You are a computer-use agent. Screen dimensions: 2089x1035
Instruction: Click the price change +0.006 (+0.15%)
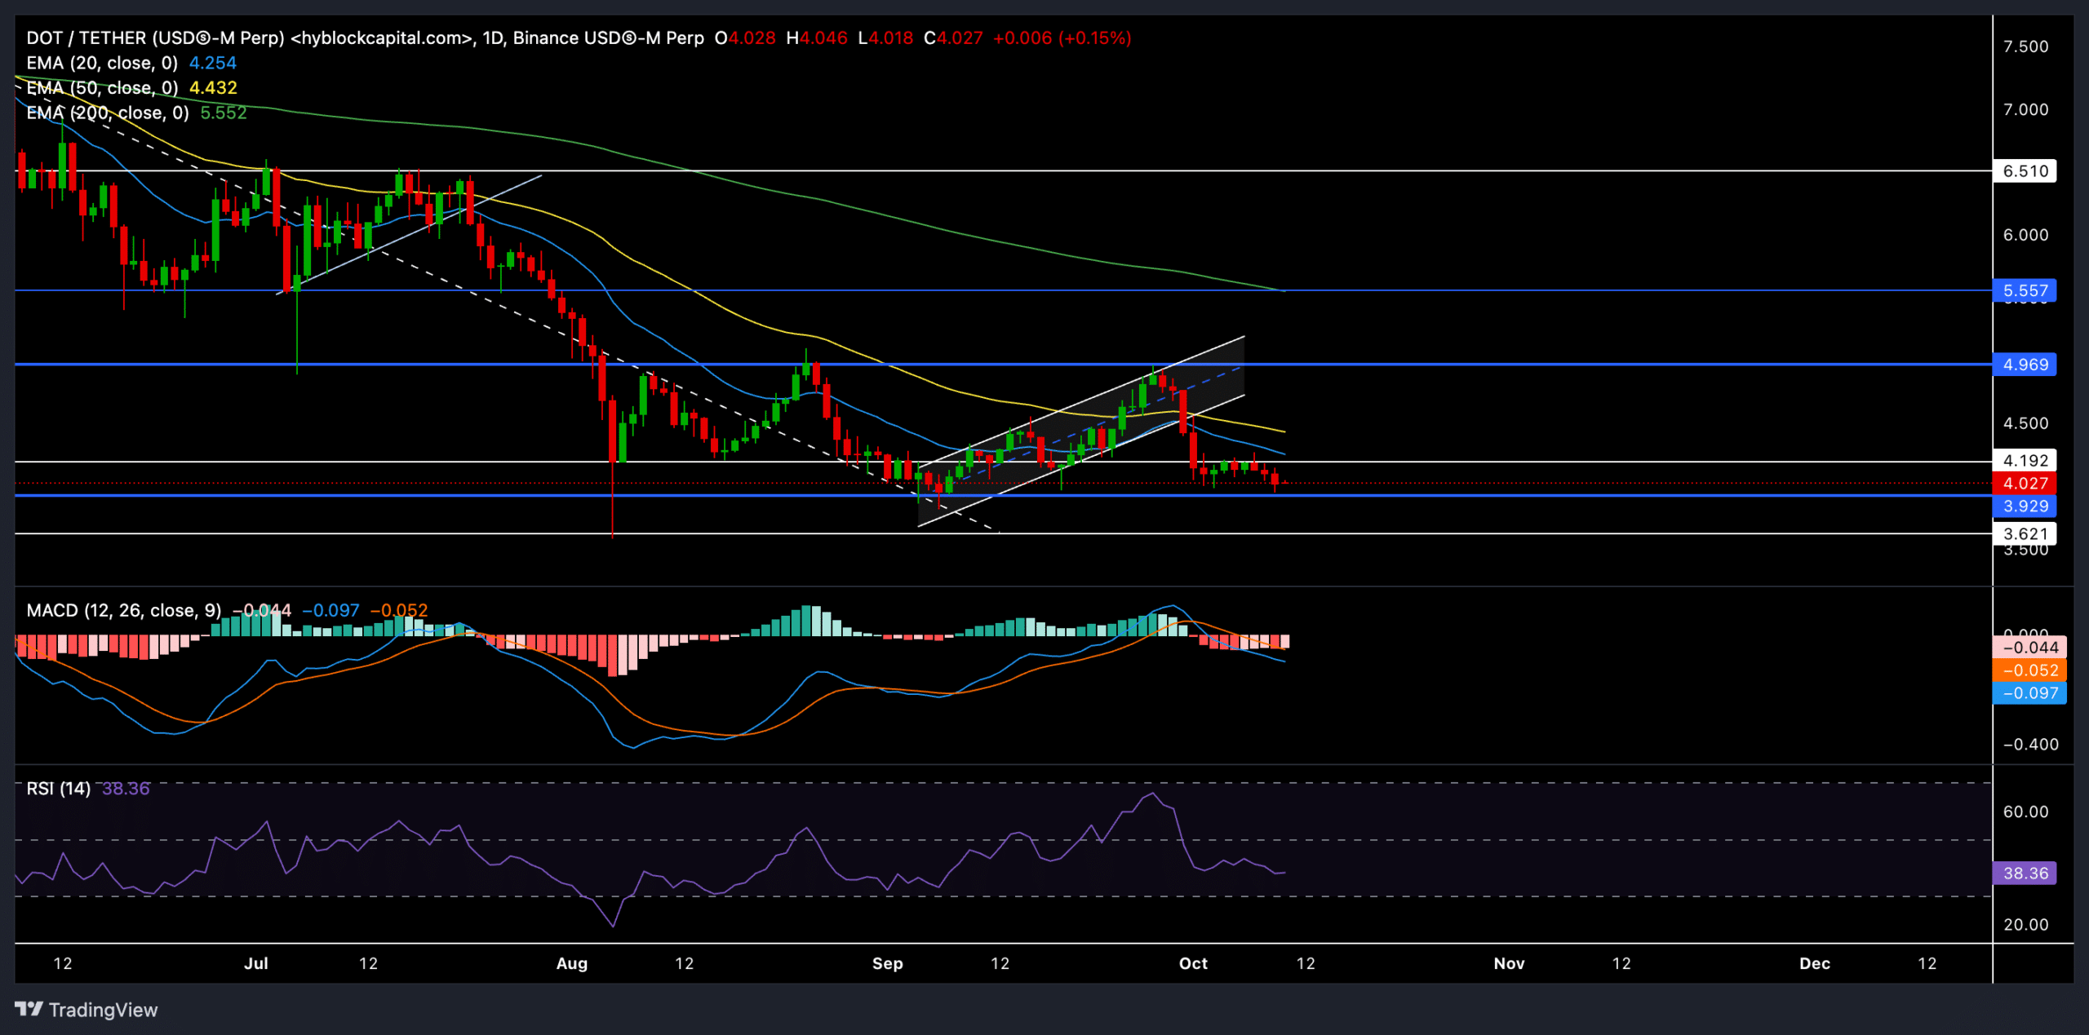click(1062, 38)
